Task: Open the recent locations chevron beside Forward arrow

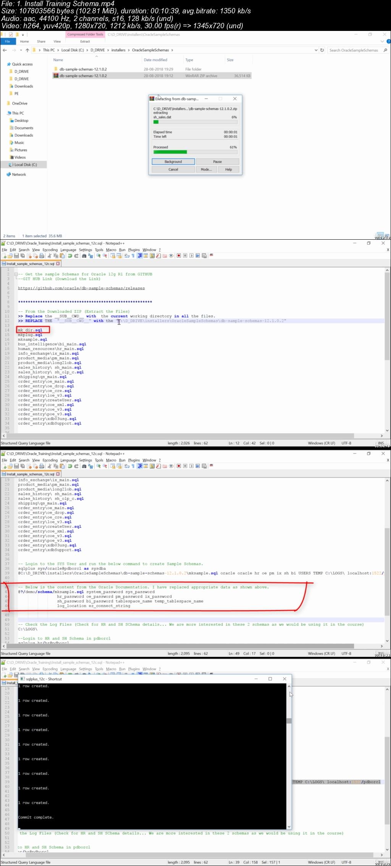Action: 21,50
